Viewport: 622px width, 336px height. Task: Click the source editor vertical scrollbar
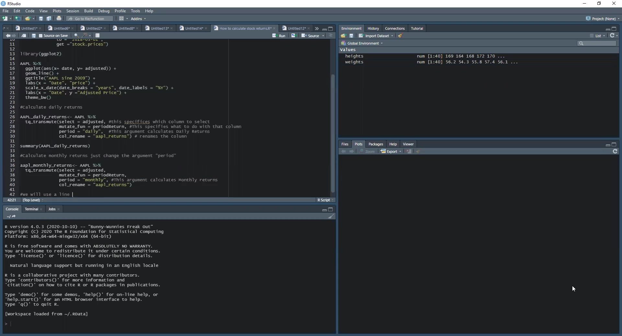tap(332, 133)
